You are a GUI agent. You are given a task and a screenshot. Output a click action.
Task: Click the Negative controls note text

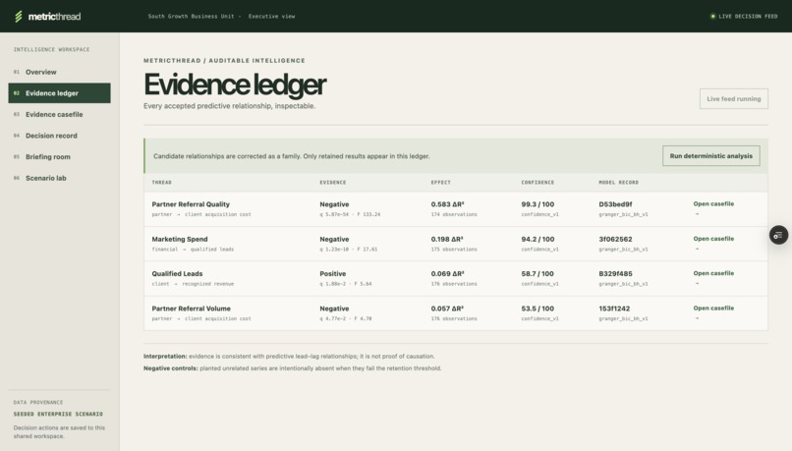(293, 368)
